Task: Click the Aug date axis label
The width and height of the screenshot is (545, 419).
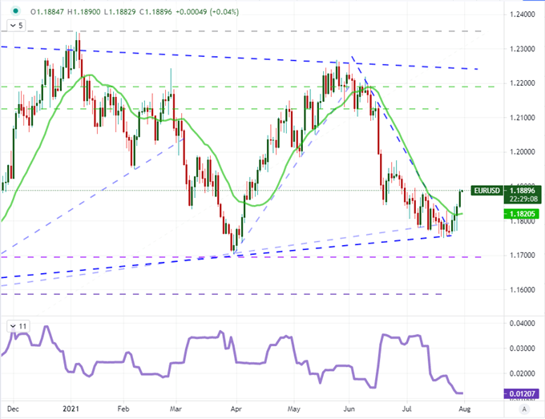Action: click(x=464, y=409)
